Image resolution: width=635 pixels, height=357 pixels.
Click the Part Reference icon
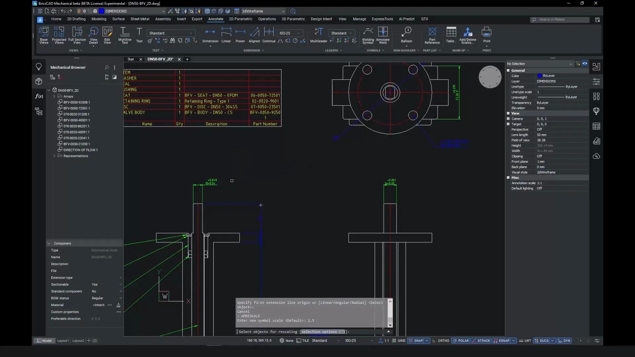432,32
